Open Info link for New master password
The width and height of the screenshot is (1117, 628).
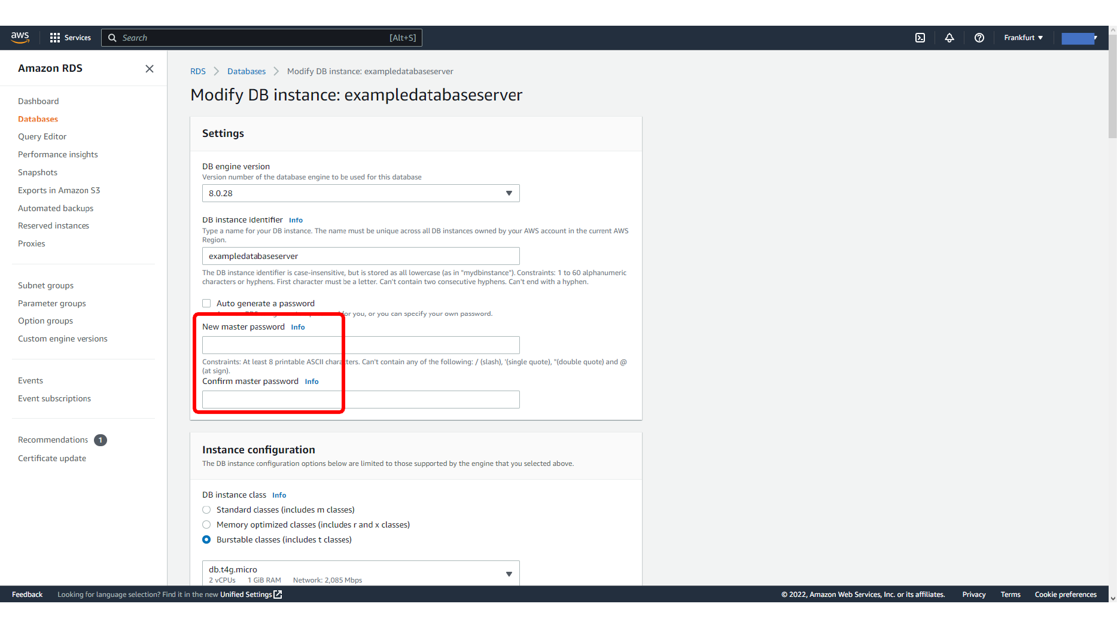point(298,327)
